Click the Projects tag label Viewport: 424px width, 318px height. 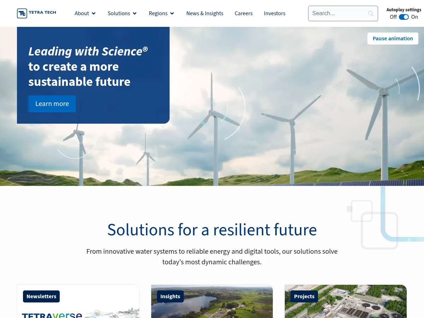[x=304, y=296]
